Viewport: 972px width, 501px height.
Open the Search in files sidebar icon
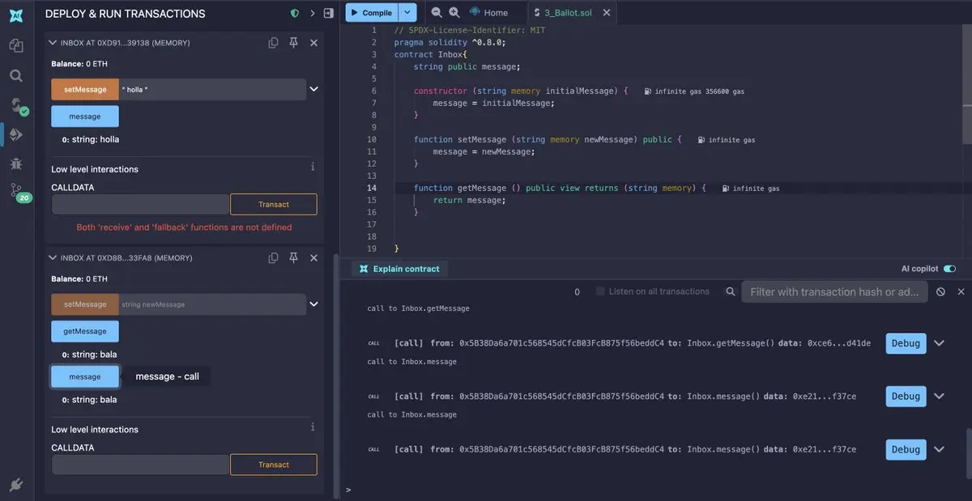point(16,75)
